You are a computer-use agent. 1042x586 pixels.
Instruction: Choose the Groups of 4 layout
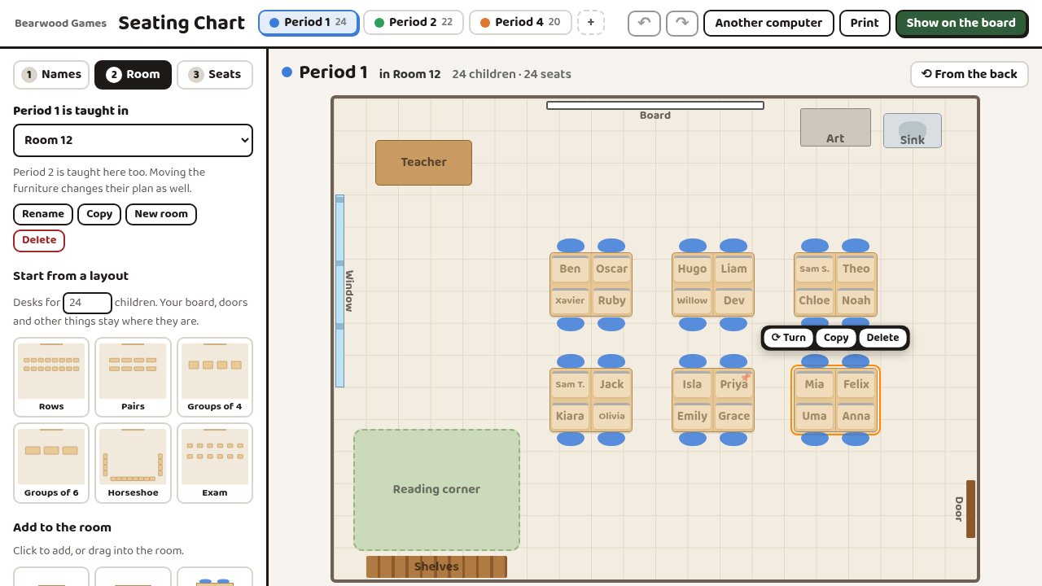215,377
